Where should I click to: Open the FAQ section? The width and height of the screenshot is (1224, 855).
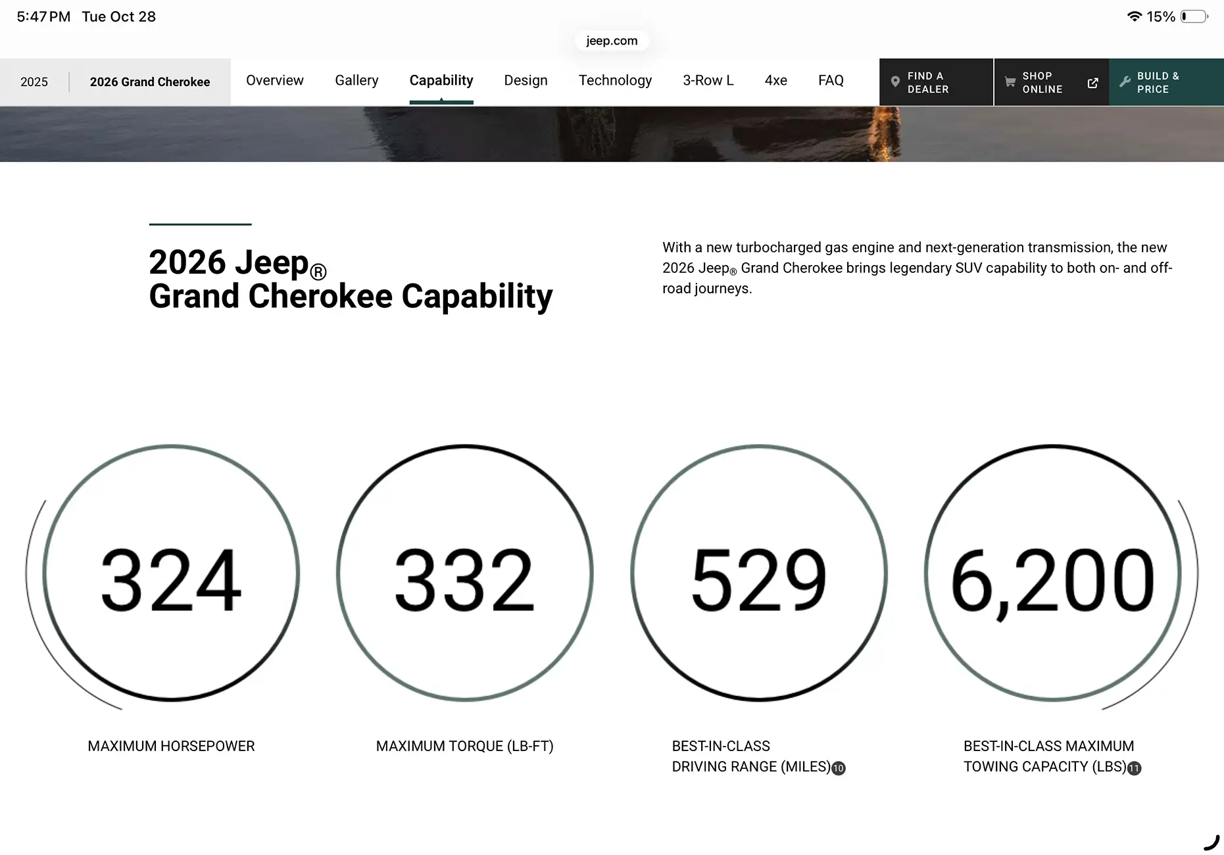click(x=831, y=80)
